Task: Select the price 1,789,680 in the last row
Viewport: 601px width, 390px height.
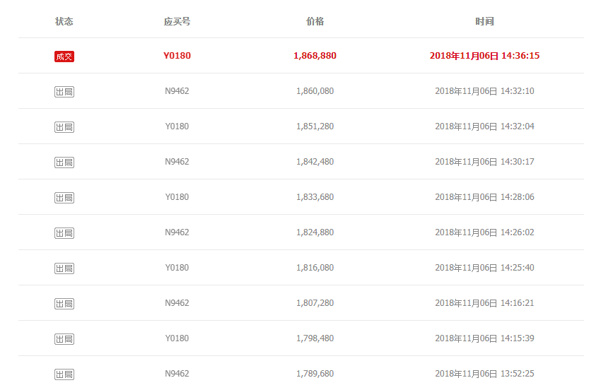Action: 315,374
